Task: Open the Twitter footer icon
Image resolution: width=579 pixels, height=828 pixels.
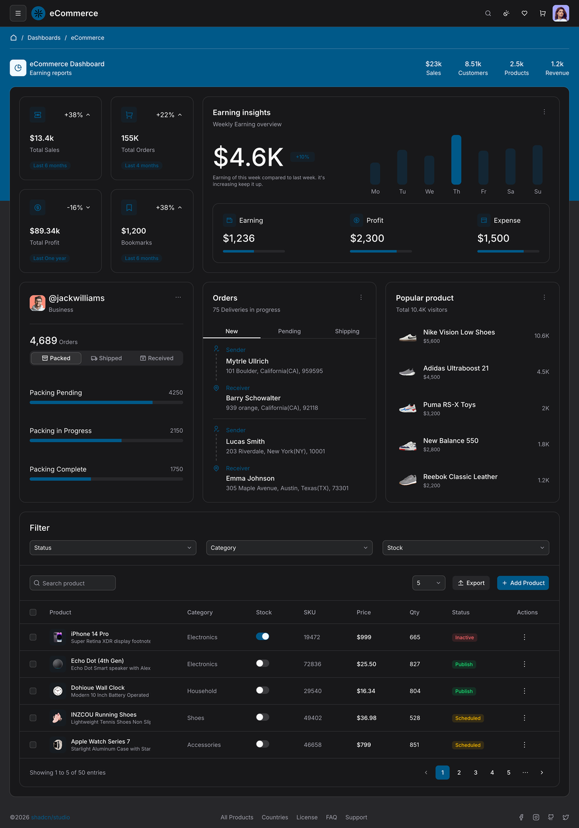Action: [x=566, y=817]
